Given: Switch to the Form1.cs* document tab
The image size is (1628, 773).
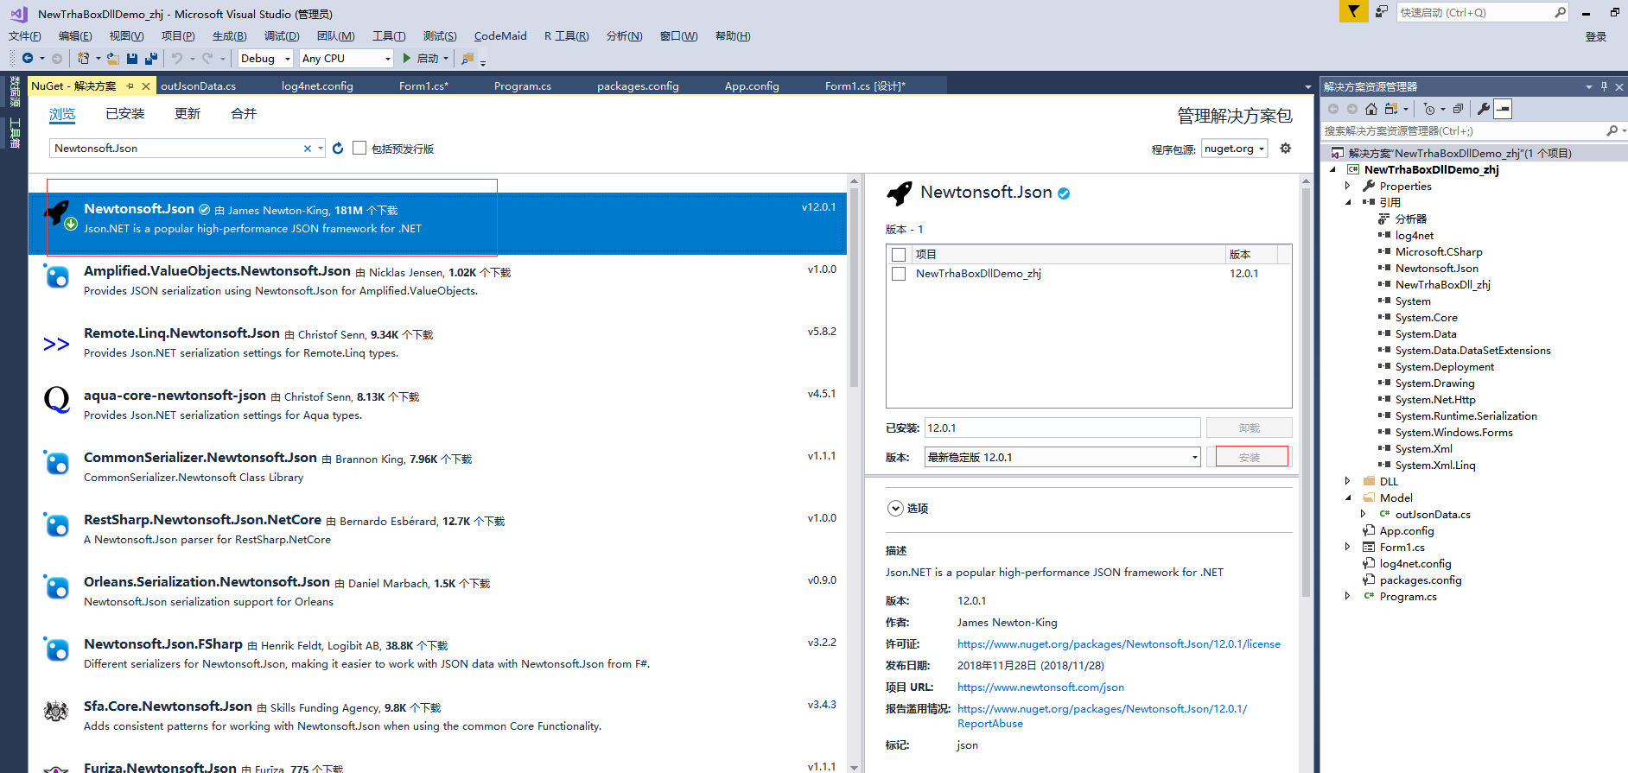Looking at the screenshot, I should pos(423,86).
